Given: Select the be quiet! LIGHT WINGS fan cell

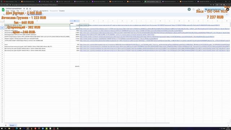Looking at the screenshot, I should coord(37,47).
